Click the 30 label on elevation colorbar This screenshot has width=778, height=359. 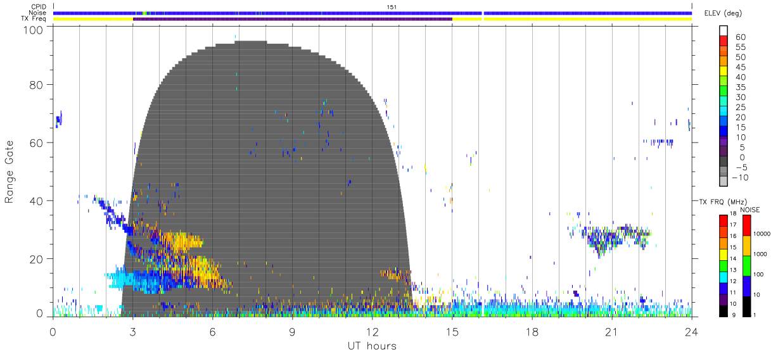[739, 97]
